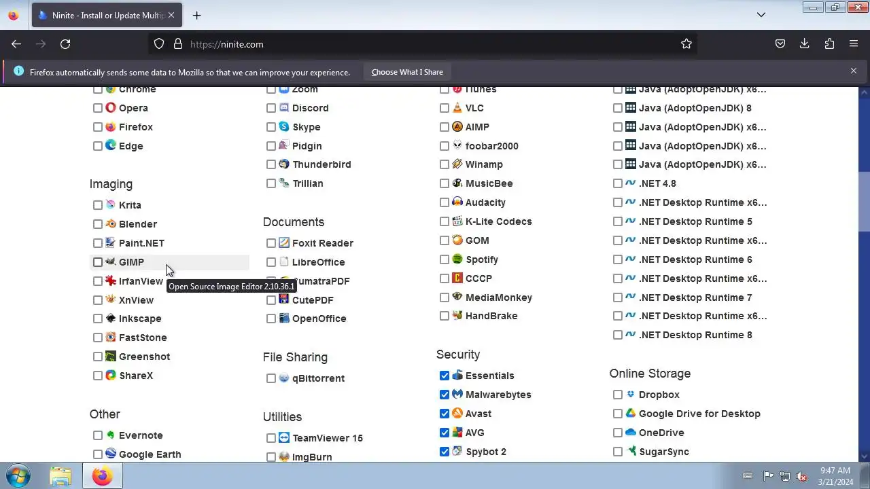This screenshot has height=489, width=870.
Task: Click the muted volume tray icon
Action: [x=802, y=476]
